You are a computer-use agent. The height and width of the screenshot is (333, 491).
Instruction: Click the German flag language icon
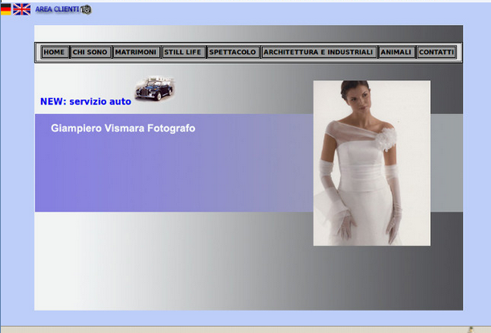click(x=6, y=9)
